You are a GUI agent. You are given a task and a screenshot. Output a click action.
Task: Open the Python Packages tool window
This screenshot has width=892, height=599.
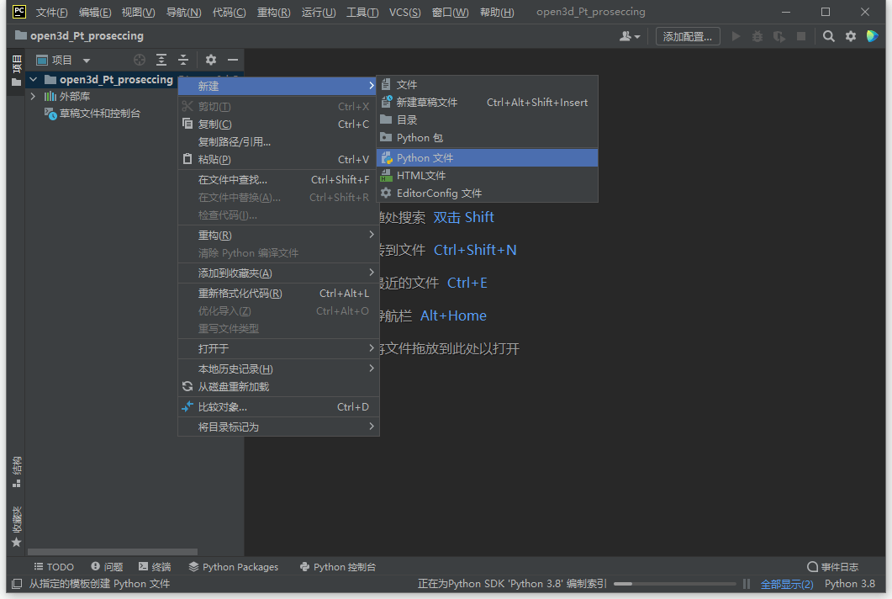(x=233, y=567)
